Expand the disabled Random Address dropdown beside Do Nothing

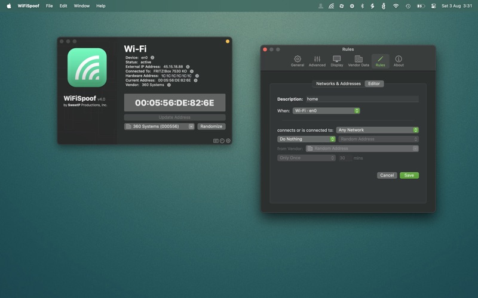click(x=378, y=139)
